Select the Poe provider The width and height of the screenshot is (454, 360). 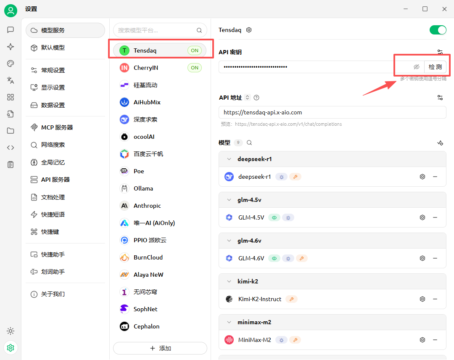[160, 171]
